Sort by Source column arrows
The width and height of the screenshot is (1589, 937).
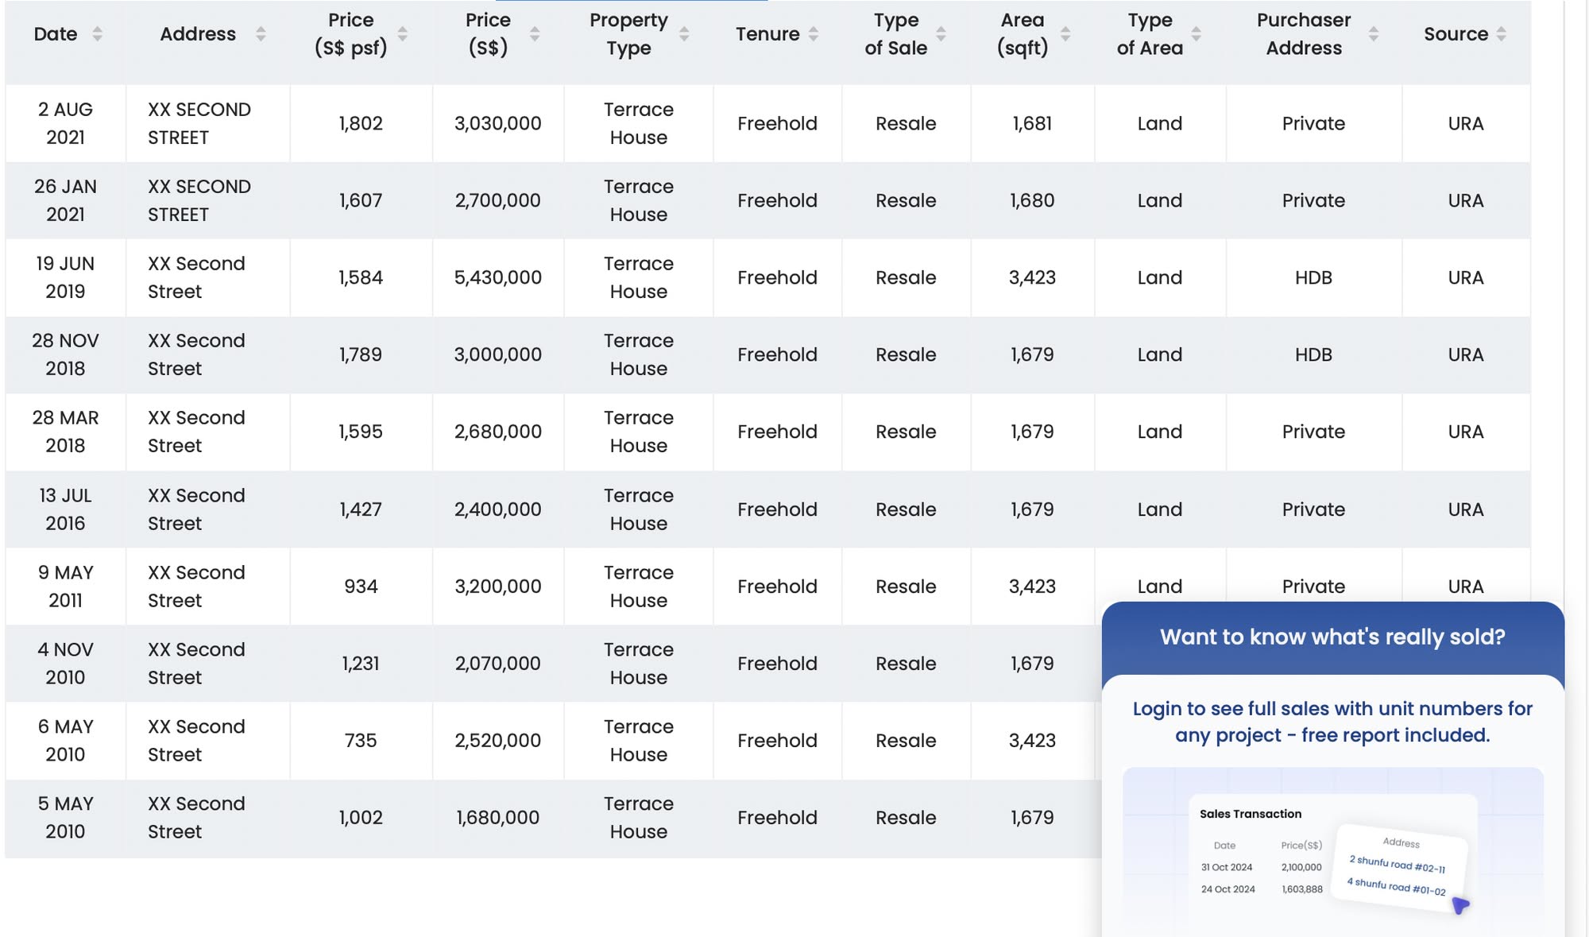coord(1501,34)
